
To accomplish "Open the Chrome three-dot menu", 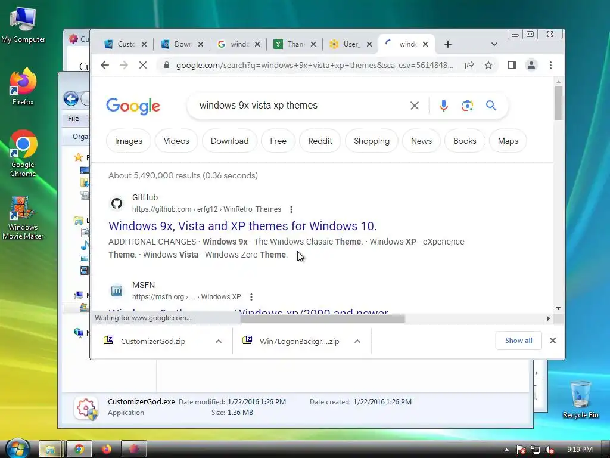I will pyautogui.click(x=550, y=65).
